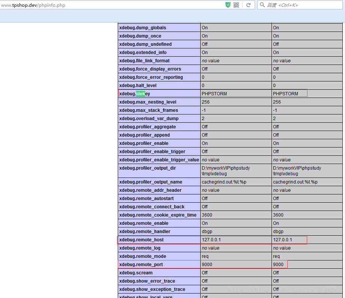
Task: Select the xdebug.remote_host directive name
Action: [141, 240]
